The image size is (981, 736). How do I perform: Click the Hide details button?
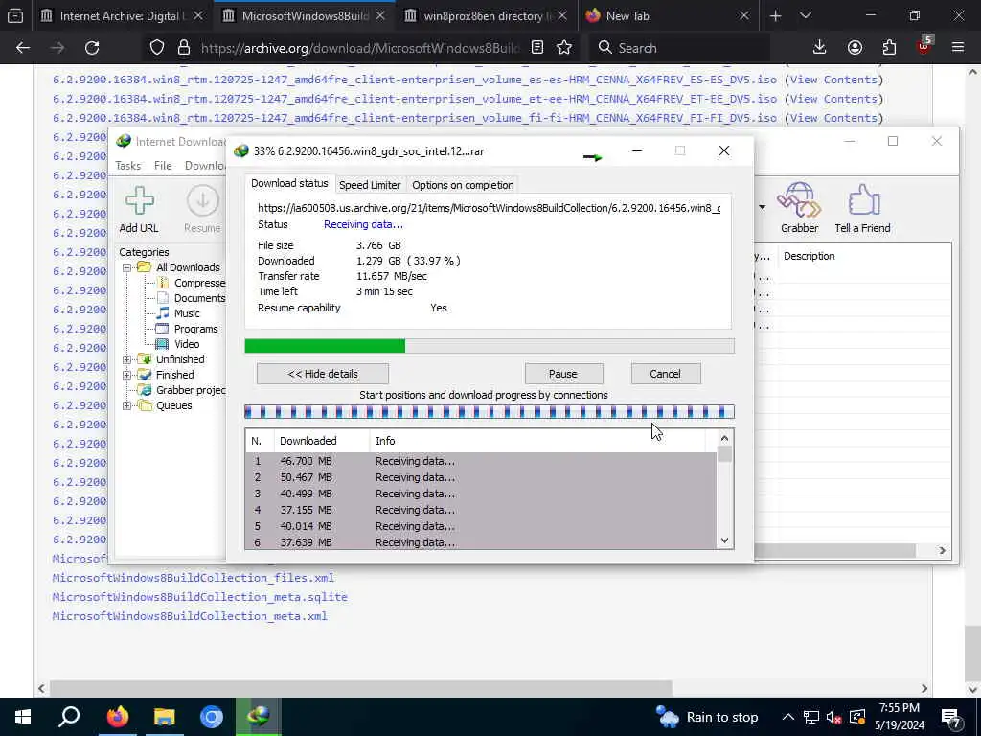click(323, 374)
